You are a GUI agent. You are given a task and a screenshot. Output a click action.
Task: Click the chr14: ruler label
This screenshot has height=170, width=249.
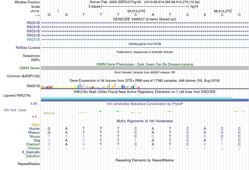pos(35,11)
